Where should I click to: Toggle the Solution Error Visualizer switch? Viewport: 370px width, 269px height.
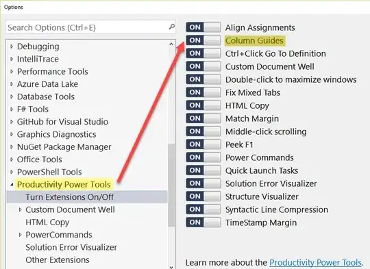tap(203, 183)
